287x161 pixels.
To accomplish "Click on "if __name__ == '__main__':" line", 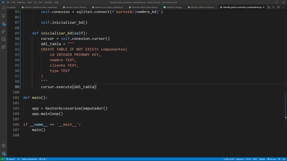I will [x=52, y=124].
